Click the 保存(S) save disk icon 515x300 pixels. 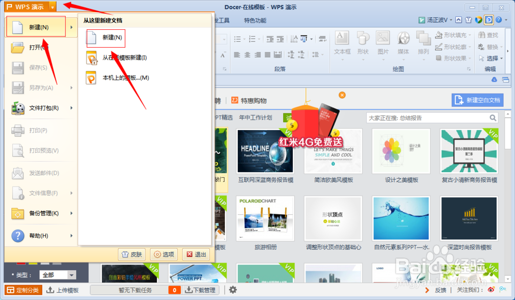(18, 68)
